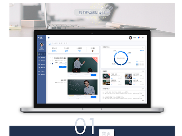Open video thumbnail of teacher writing on chalkboard
Screen dimensions: 182x136
[83, 65]
